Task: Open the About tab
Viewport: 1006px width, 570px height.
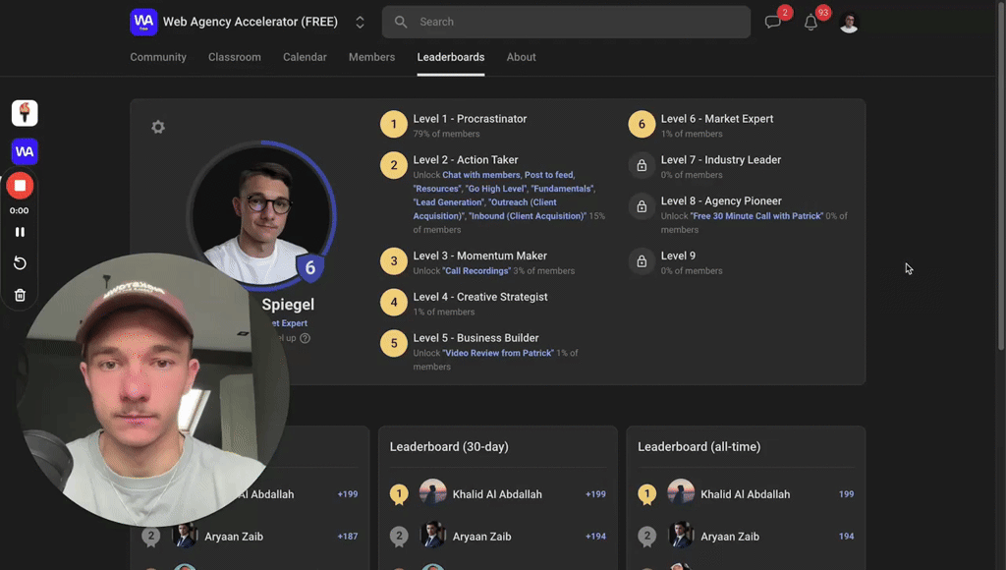Action: coord(521,57)
